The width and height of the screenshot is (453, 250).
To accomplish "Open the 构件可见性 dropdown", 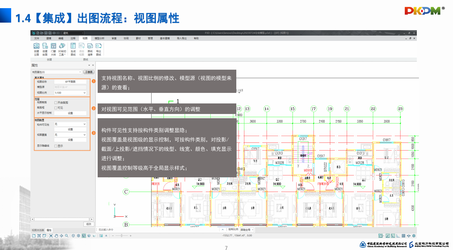I will pyautogui.click(x=70, y=124).
